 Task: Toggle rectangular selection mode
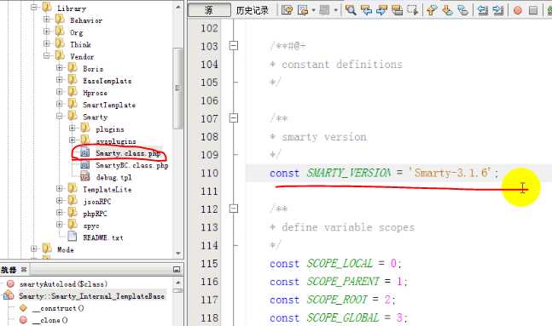tap(413, 10)
